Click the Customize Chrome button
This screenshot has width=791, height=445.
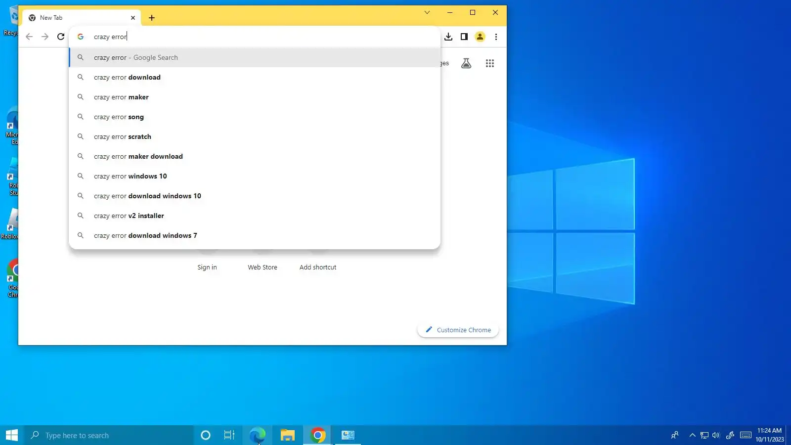click(458, 330)
